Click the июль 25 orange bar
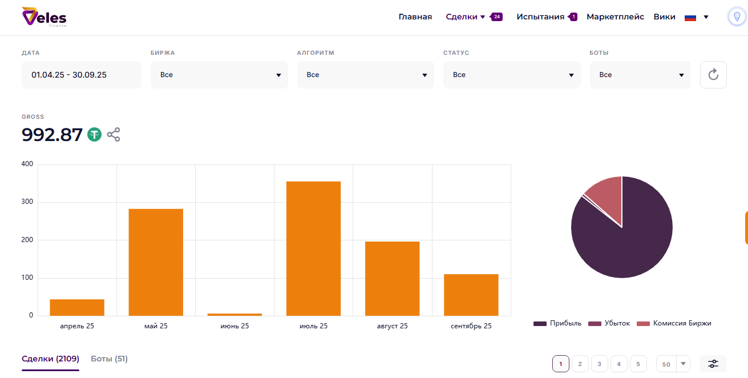The image size is (748, 378). (x=313, y=248)
